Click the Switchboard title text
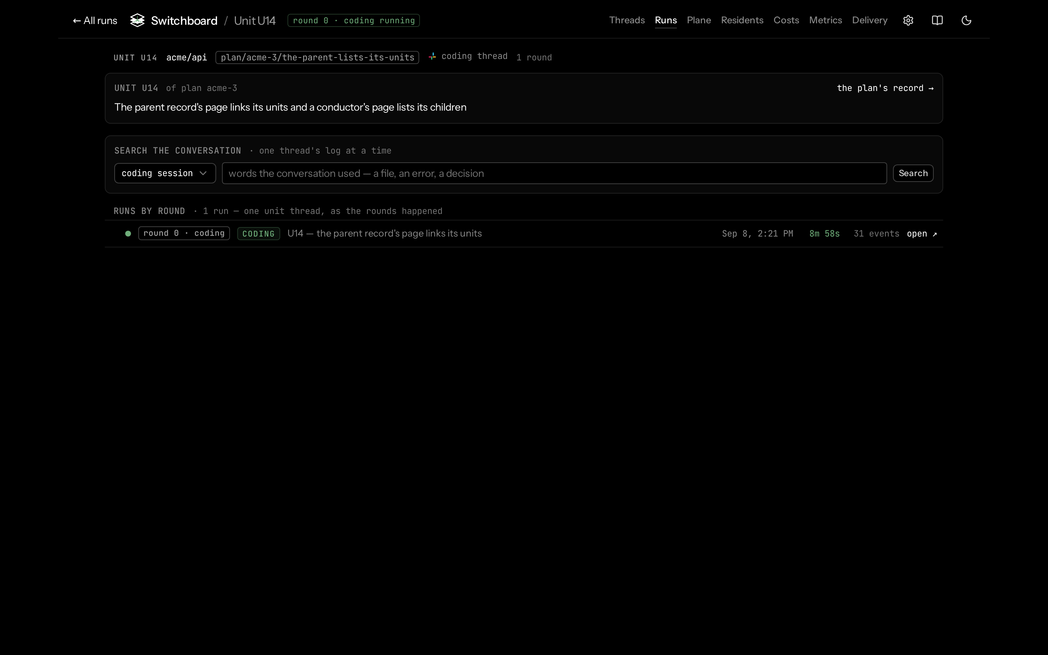 point(184,20)
